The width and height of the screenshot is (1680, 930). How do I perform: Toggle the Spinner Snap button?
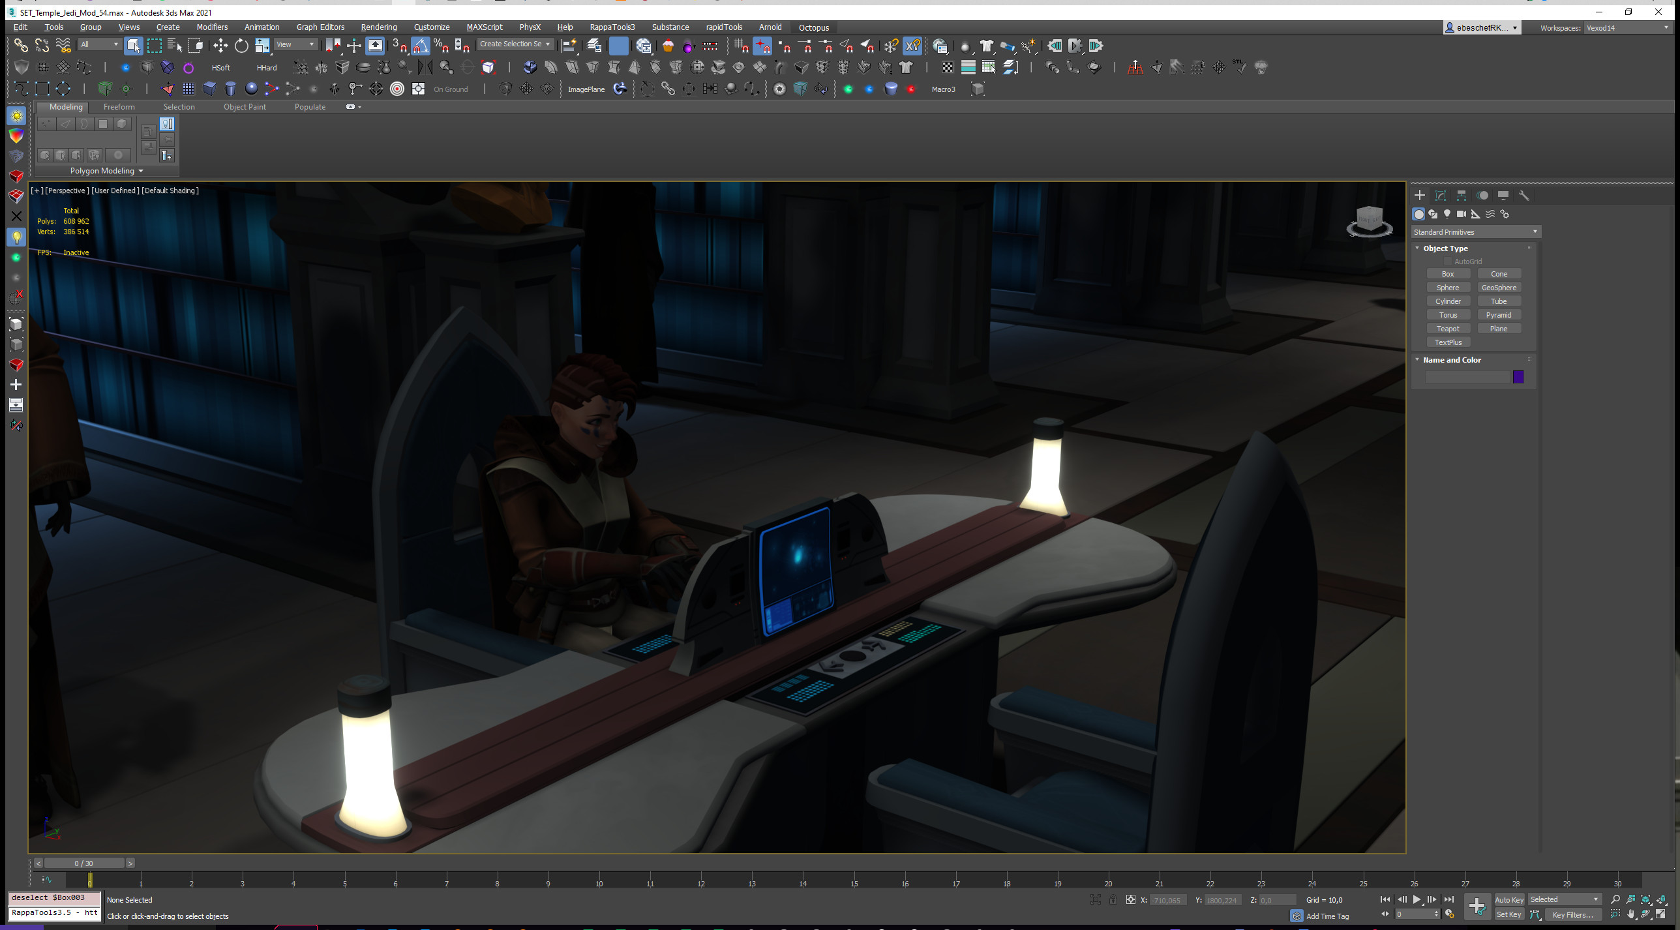point(462,46)
